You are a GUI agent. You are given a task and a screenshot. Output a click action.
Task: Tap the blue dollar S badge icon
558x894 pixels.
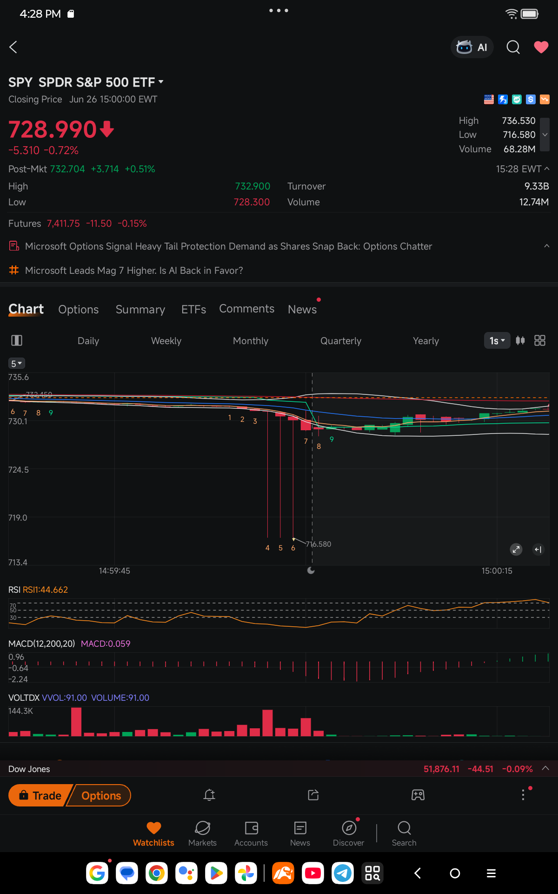(x=531, y=99)
